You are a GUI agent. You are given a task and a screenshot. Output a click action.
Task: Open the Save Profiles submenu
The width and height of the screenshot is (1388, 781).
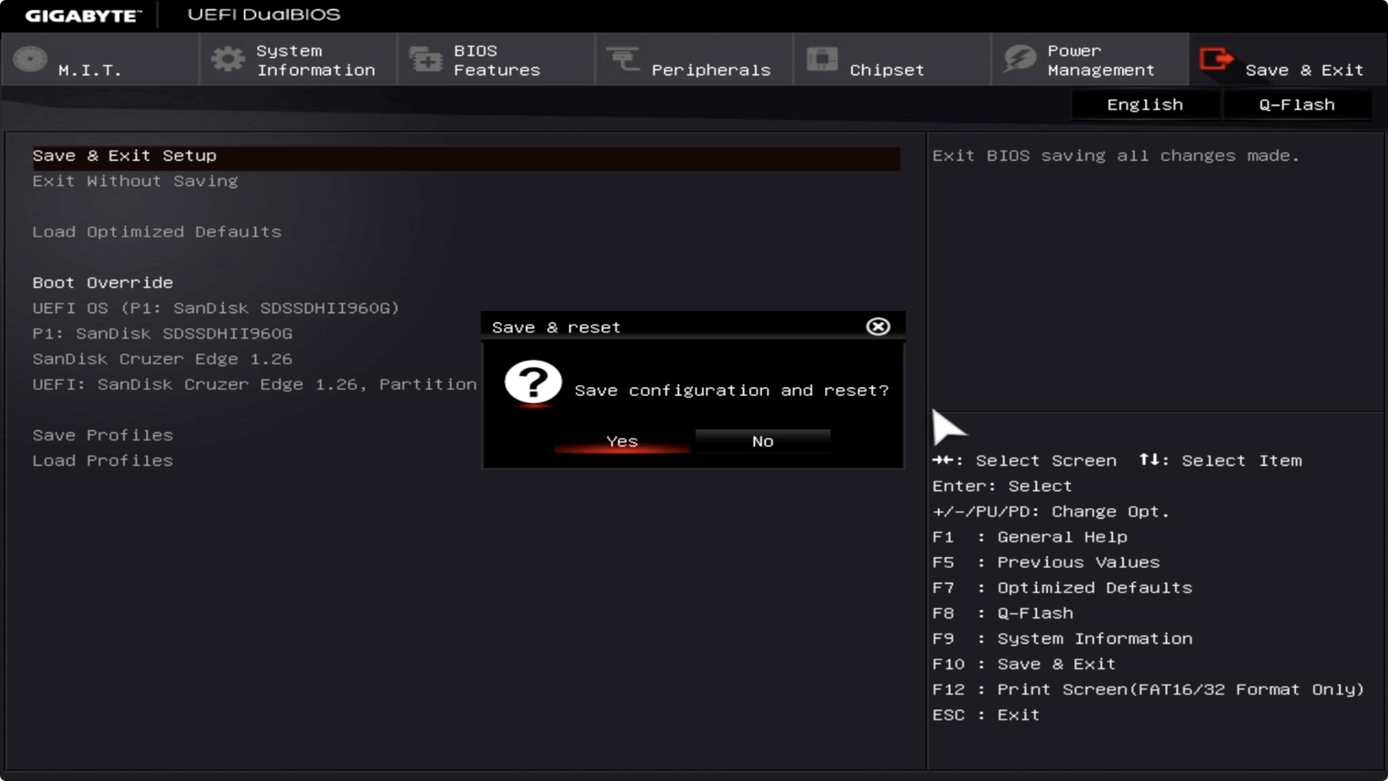coord(103,435)
